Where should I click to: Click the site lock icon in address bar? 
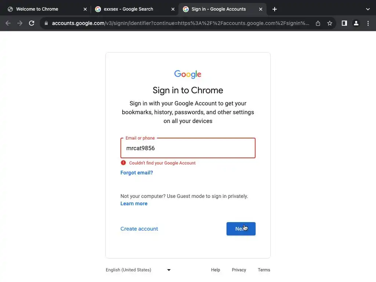46,23
